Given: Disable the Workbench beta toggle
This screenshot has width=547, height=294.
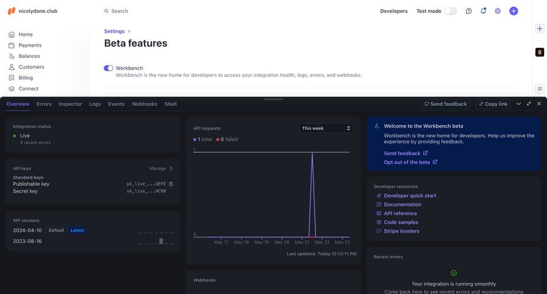Looking at the screenshot, I should (x=109, y=68).
